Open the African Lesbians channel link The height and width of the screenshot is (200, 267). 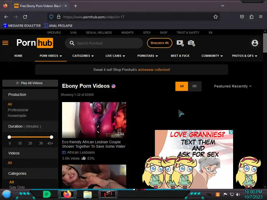point(81,152)
